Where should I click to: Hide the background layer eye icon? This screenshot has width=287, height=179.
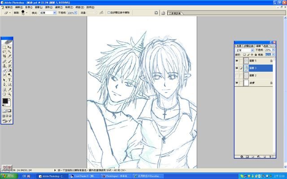click(237, 83)
